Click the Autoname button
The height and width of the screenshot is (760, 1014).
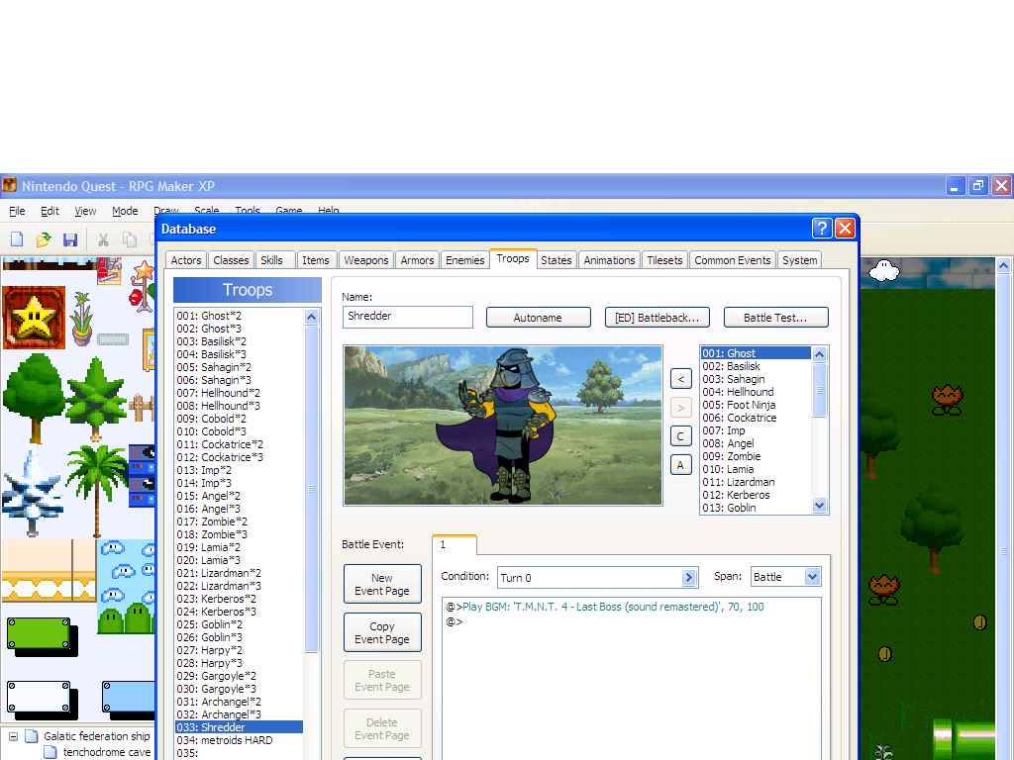[538, 318]
